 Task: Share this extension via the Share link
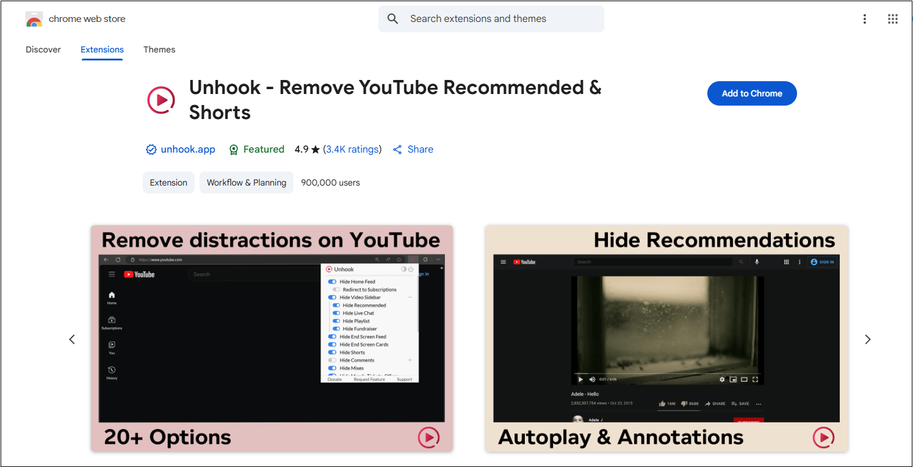[413, 149]
